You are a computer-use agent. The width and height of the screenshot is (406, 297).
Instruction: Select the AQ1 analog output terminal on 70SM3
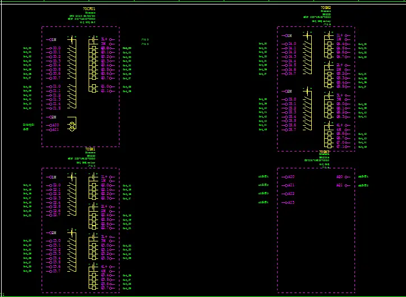click(x=340, y=185)
